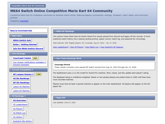Image resolution: width=165 pixels, height=124 pixels.
Task: View Latest VS Matches
Action: click(21, 87)
